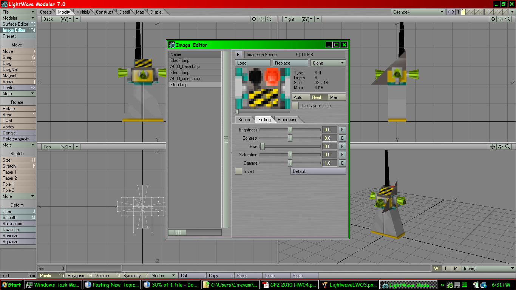This screenshot has height=290, width=516.
Task: Open GP2 2010 HW04 PDF taskbar item
Action: (289, 285)
